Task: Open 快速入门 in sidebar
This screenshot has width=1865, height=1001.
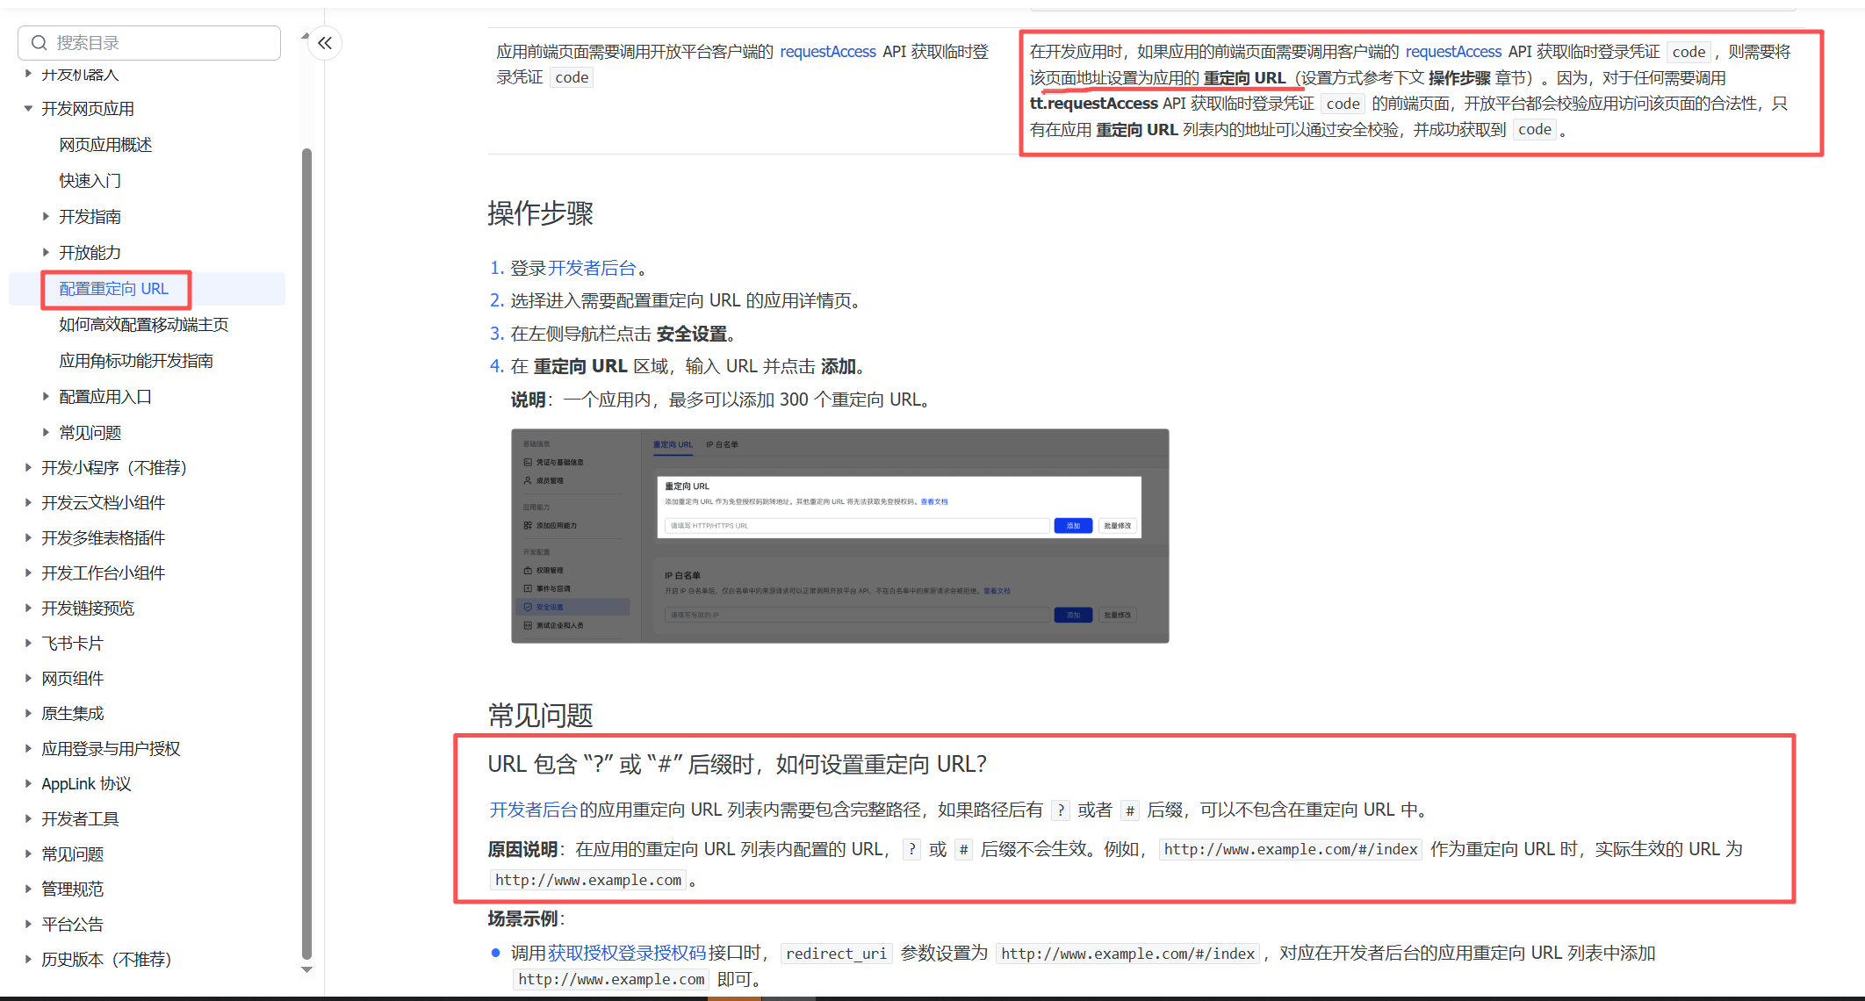Action: click(90, 181)
